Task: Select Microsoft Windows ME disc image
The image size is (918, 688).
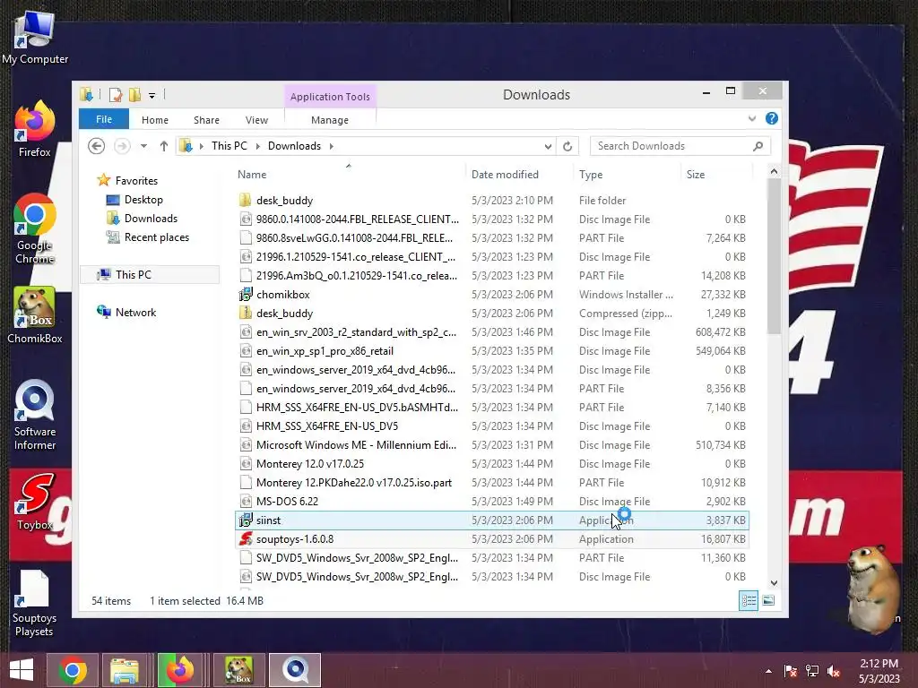Action: (492, 445)
